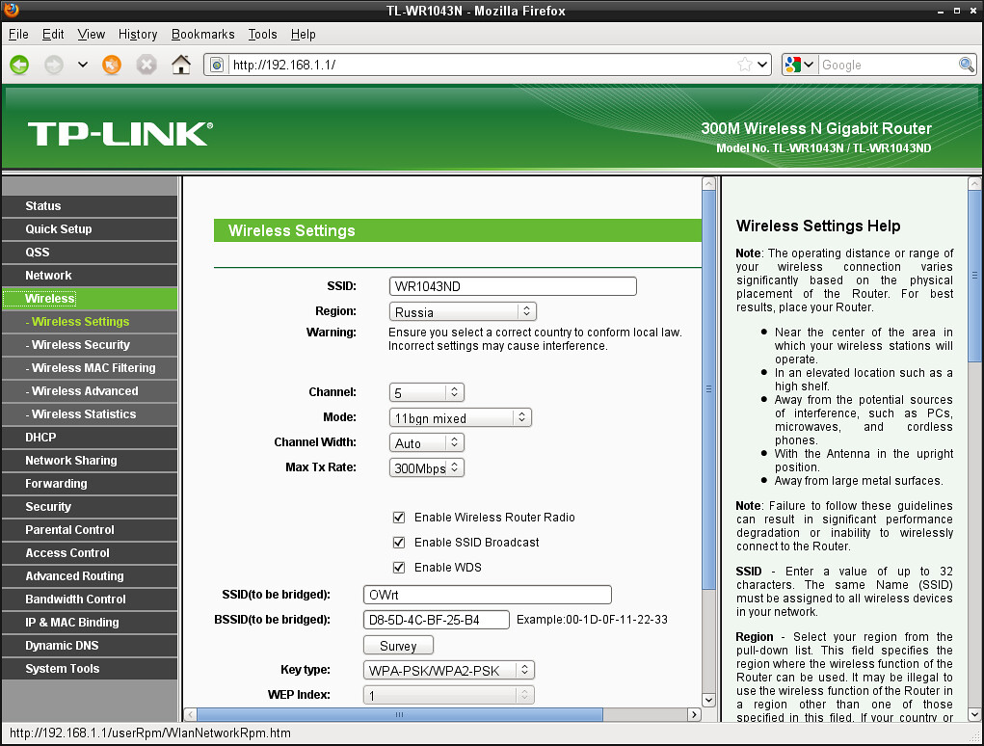The image size is (984, 746).
Task: Open the System Tools sidebar link
Action: click(x=63, y=669)
